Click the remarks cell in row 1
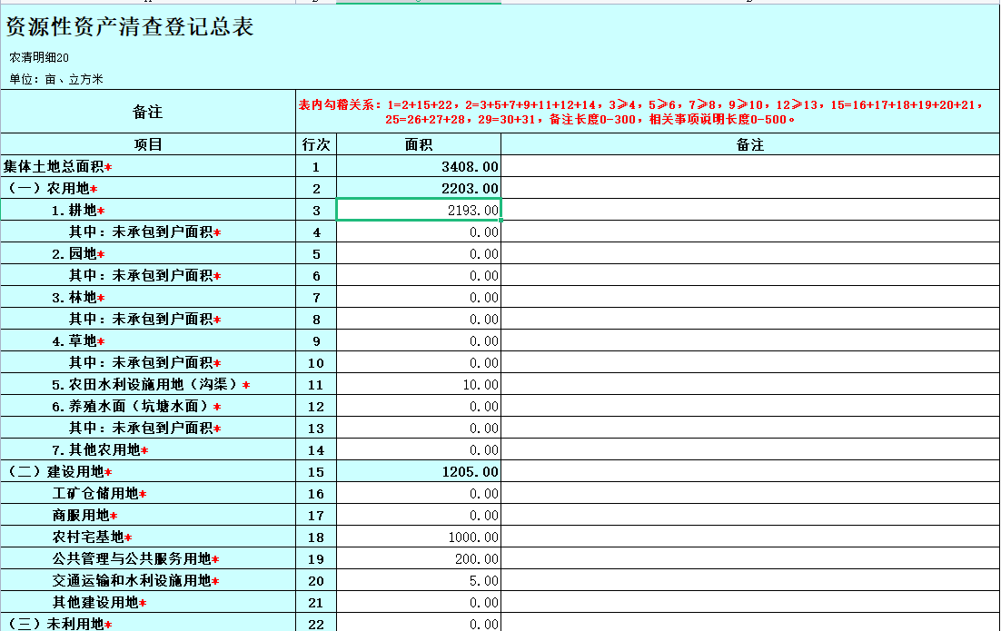The height and width of the screenshot is (631, 1001). point(750,166)
